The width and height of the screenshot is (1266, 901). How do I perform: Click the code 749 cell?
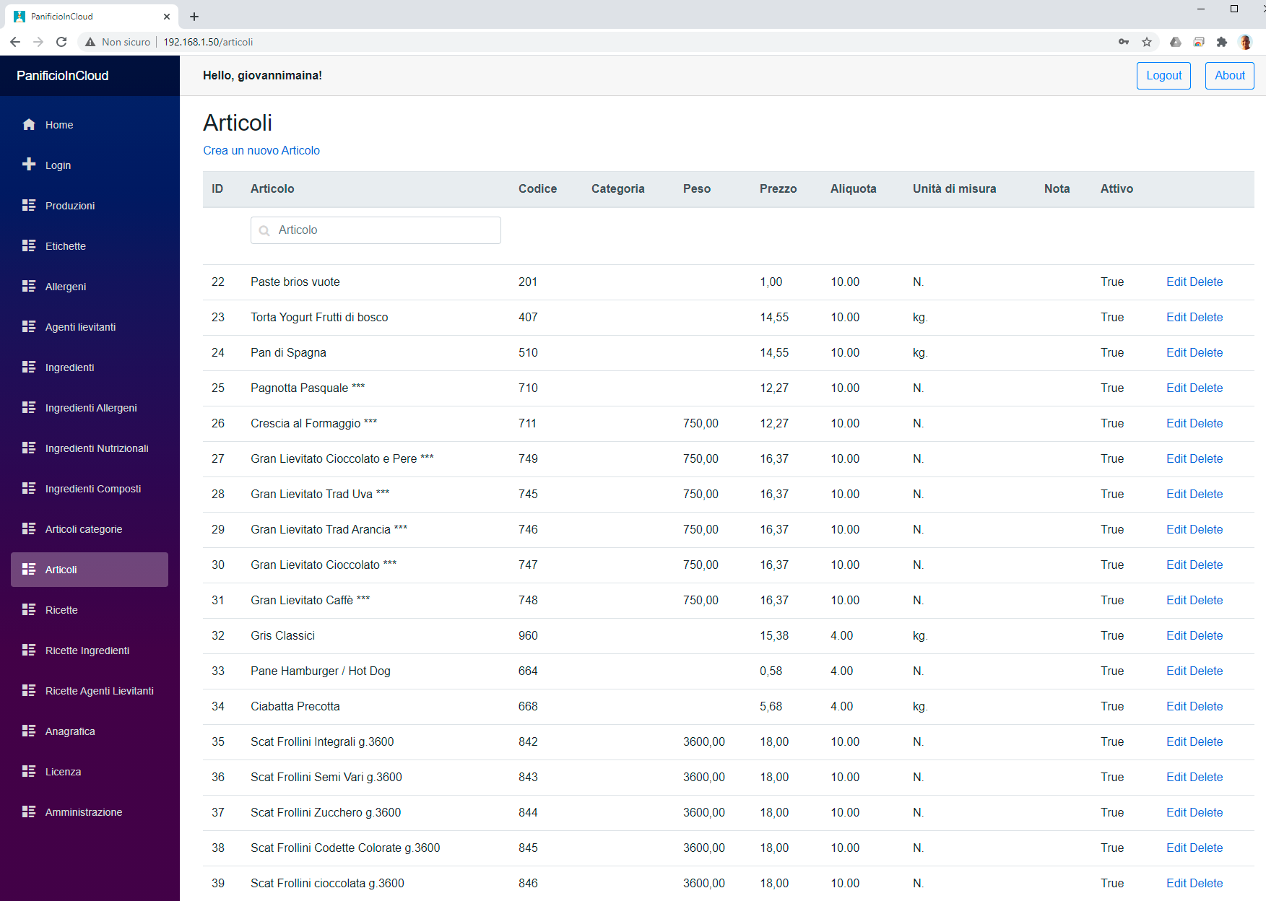[x=528, y=458]
